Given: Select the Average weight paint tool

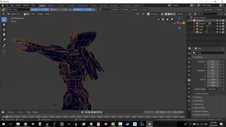Looking at the screenshot, I should click(4, 30).
